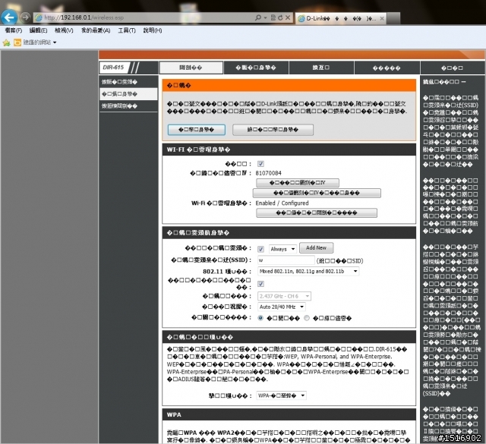Select the highlighted top tab beside DIR-615
The image size is (486, 444).
(x=191, y=68)
